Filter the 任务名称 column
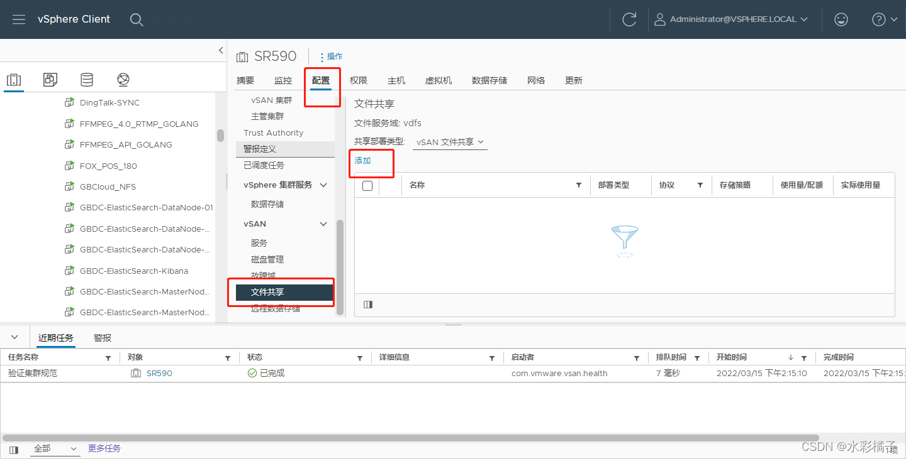This screenshot has height=459, width=906. [108, 358]
